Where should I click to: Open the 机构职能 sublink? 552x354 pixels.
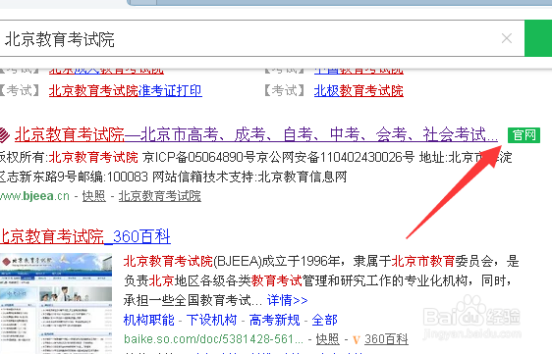(149, 320)
